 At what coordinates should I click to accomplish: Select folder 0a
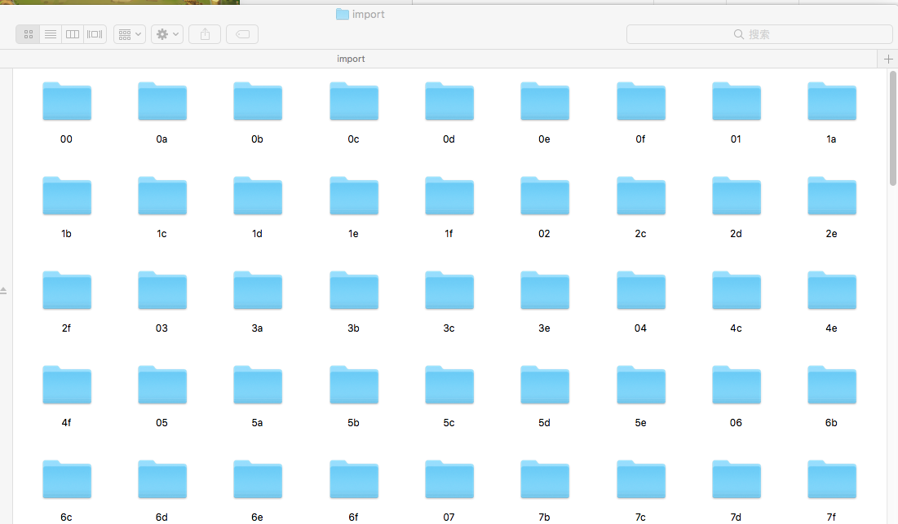pos(162,101)
